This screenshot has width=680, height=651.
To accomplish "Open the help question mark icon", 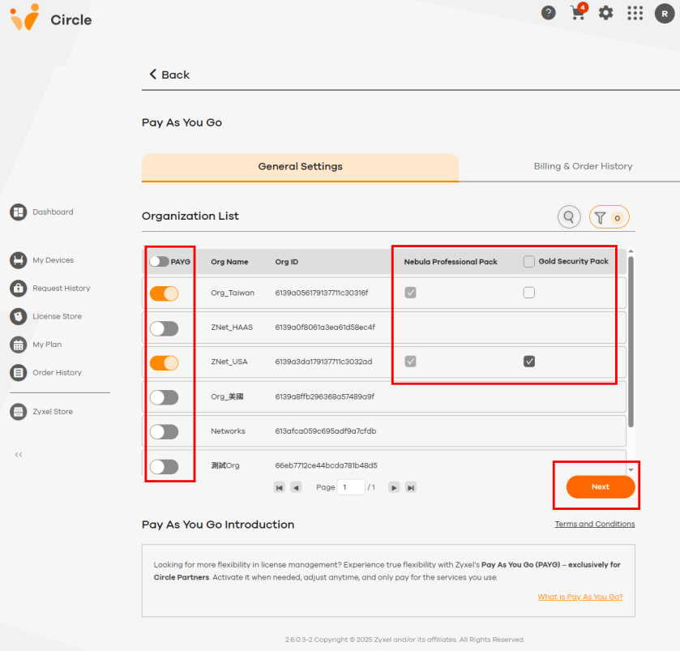I will [548, 13].
